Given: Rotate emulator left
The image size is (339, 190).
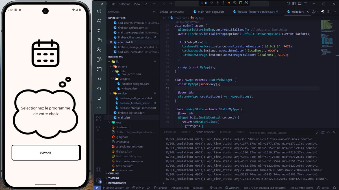Looking at the screenshot, I should click(x=99, y=59).
